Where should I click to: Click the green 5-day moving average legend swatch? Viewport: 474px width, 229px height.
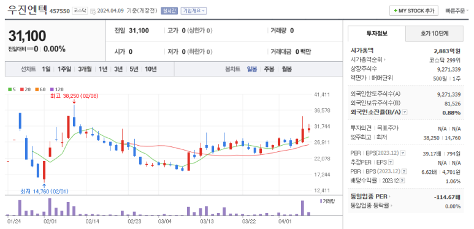point(10,89)
